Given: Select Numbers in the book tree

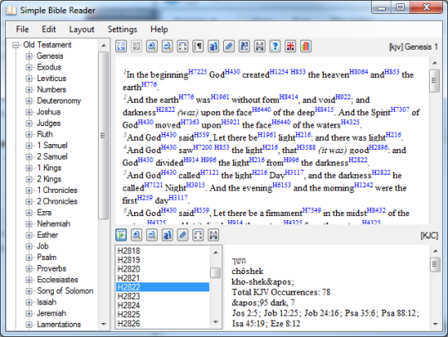Looking at the screenshot, I should [51, 89].
